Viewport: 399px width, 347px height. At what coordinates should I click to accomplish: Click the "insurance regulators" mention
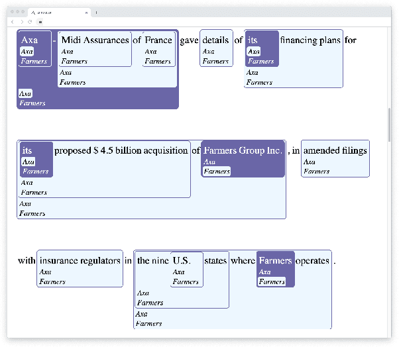pos(80,261)
